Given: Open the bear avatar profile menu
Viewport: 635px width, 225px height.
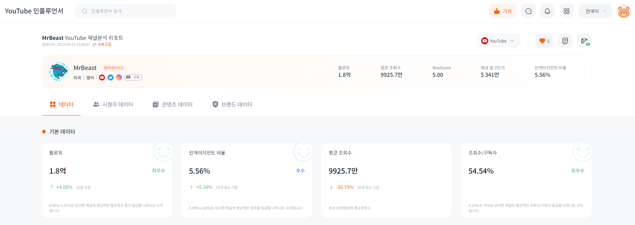Looking at the screenshot, I should coord(624,11).
